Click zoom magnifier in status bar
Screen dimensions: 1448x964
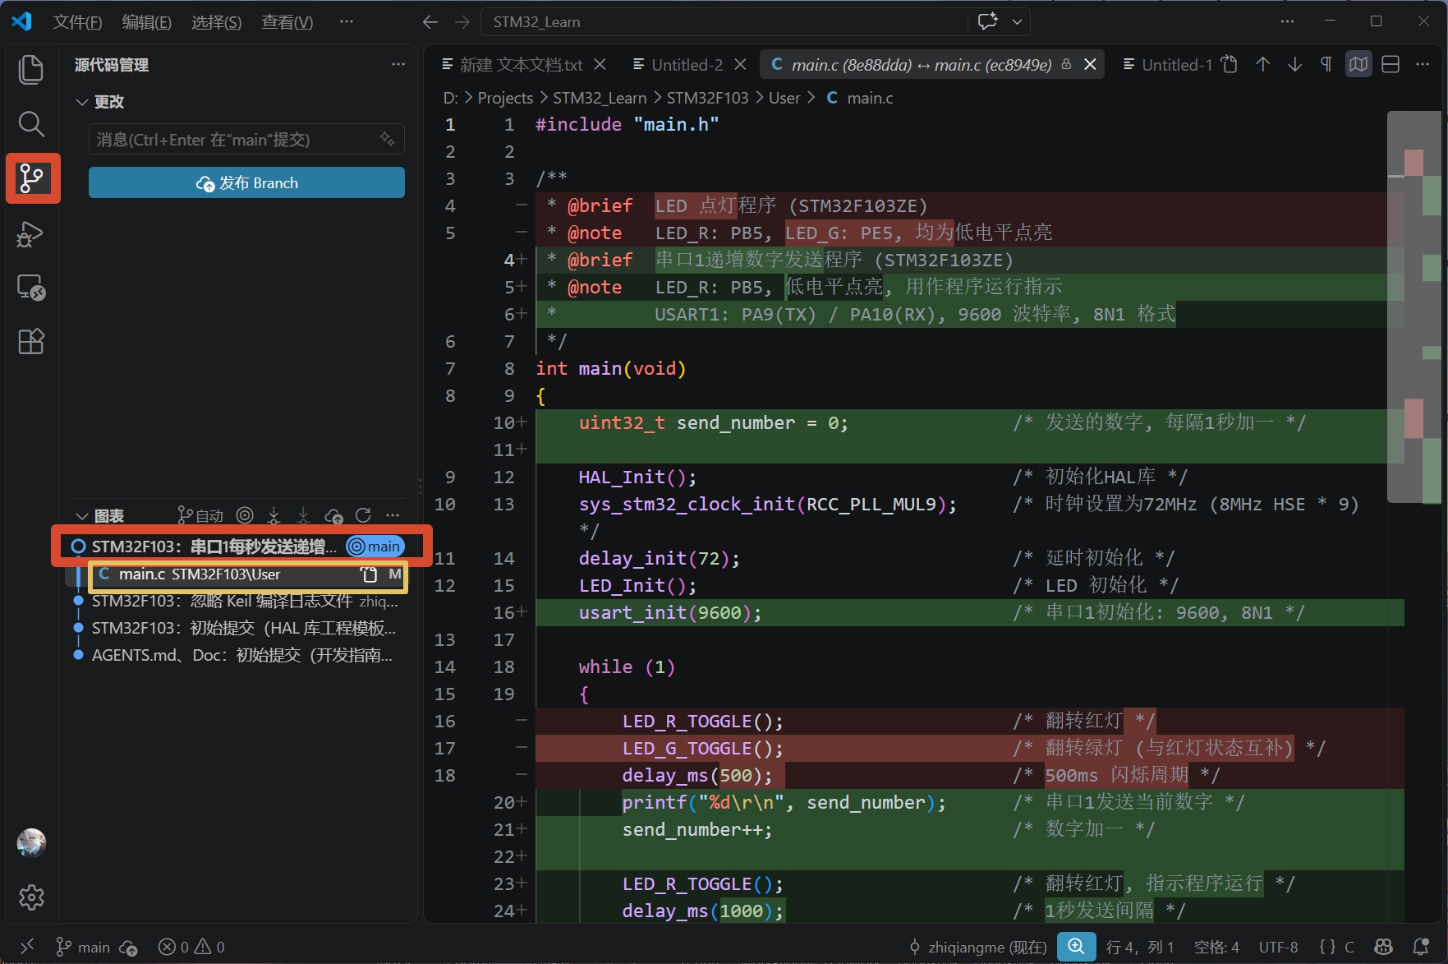click(1076, 947)
